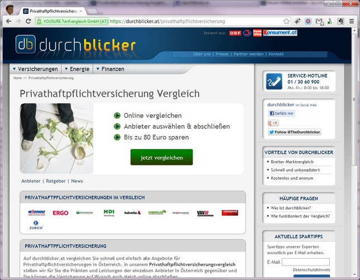The width and height of the screenshot is (360, 280).
Task: Click the Chrome user avatar icon
Action: 9,10
